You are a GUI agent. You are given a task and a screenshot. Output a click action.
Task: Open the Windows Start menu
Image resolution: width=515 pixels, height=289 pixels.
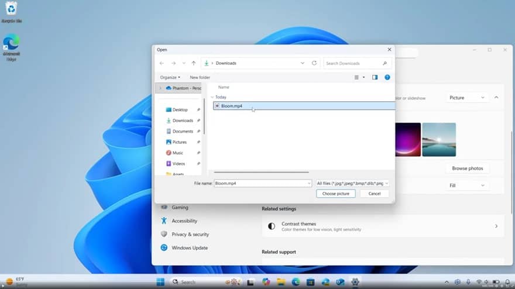pos(160,282)
